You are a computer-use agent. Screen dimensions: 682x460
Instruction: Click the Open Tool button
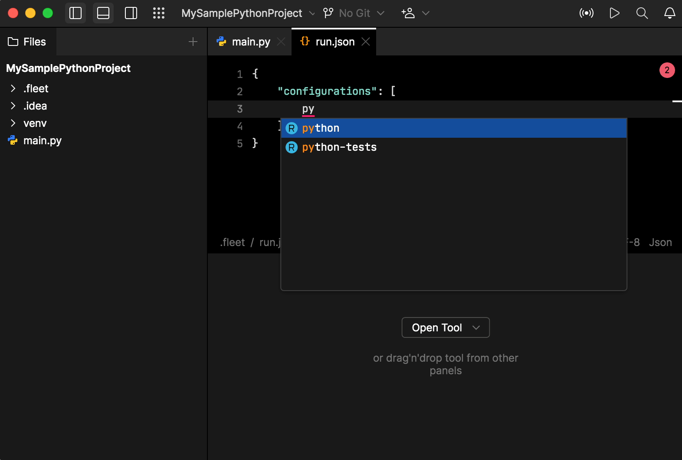click(x=446, y=327)
